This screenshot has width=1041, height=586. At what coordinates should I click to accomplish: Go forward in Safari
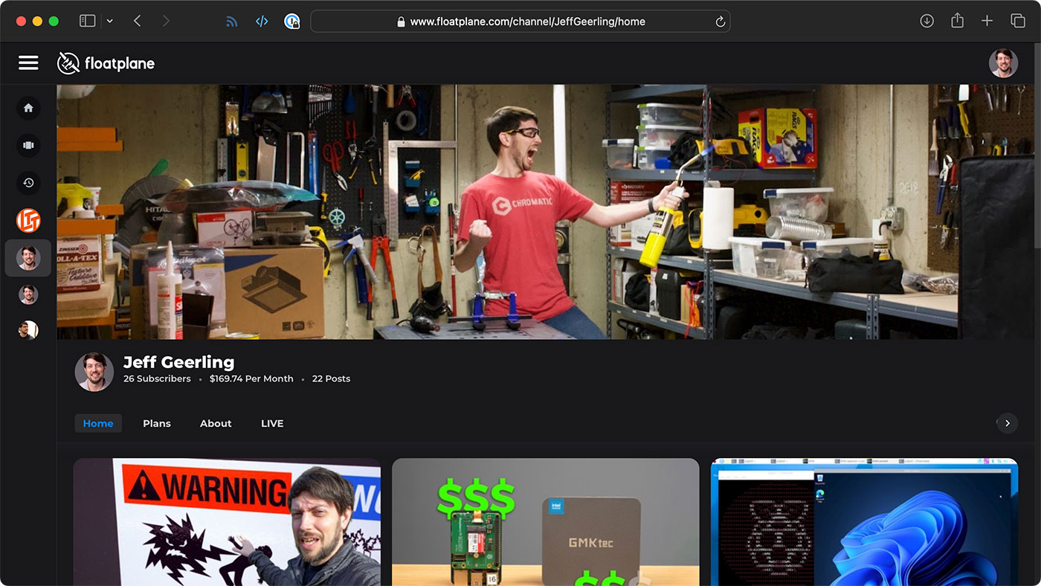click(166, 21)
